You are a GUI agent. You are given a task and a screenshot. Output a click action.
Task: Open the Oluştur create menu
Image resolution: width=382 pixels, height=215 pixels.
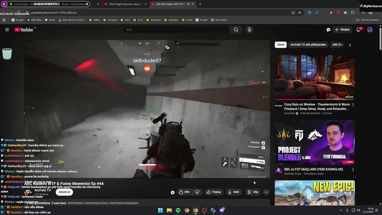point(342,30)
